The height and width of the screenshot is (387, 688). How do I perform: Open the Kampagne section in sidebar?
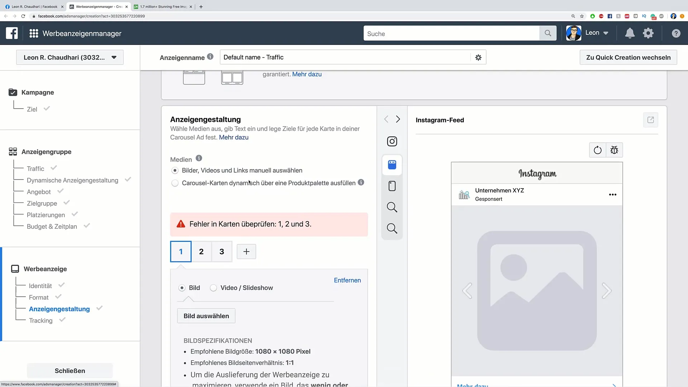38,92
